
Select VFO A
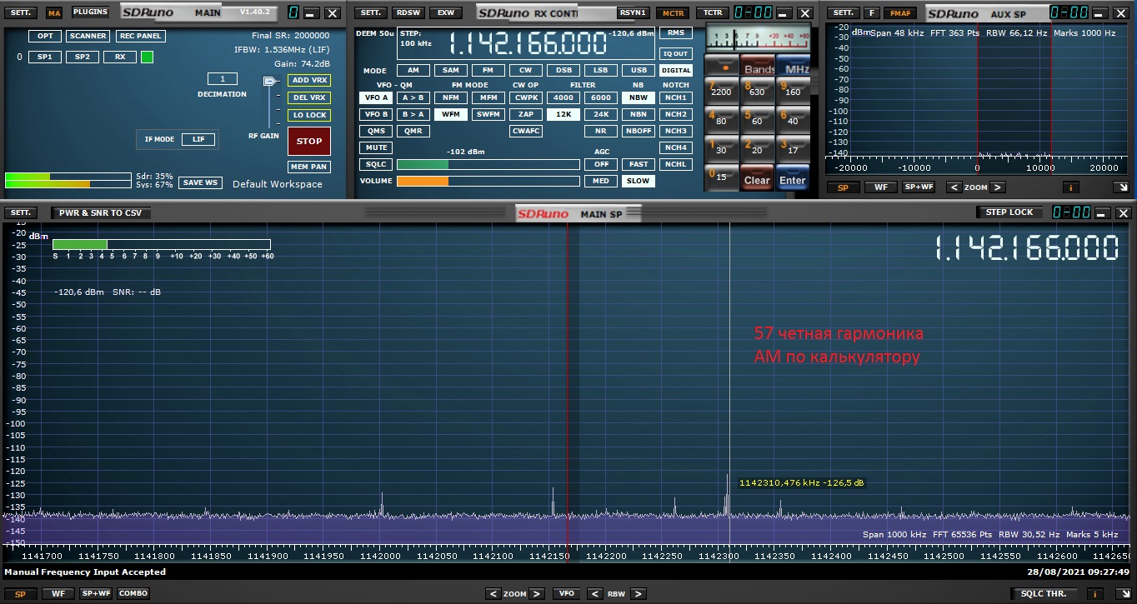pyautogui.click(x=376, y=97)
